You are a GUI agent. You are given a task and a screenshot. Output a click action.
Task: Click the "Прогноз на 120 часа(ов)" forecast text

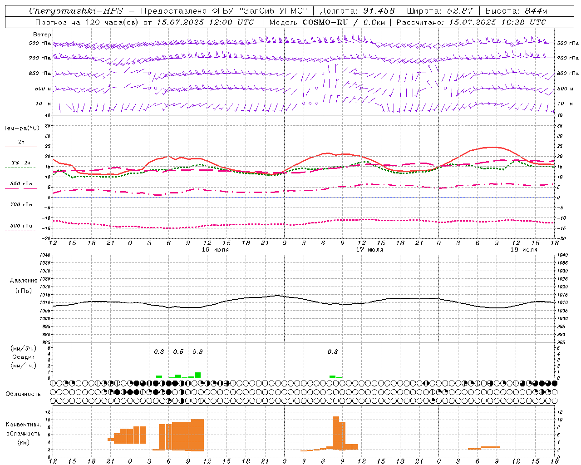point(87,22)
